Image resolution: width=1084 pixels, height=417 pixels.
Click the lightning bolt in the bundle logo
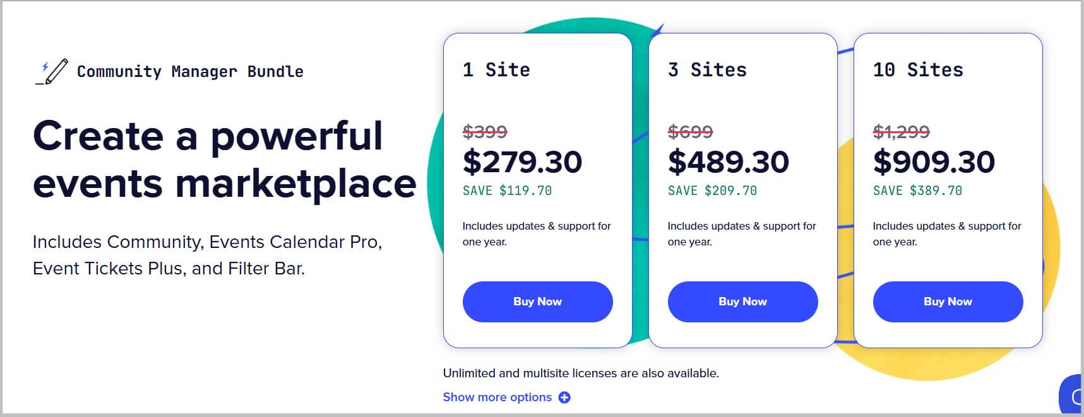tap(44, 65)
